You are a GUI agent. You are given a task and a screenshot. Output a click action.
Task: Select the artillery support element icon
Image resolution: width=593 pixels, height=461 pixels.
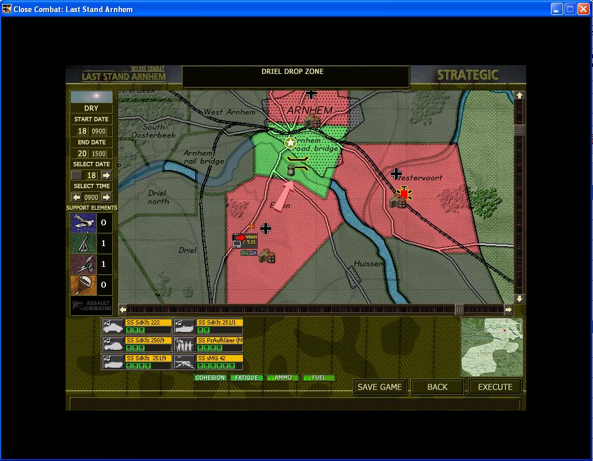coord(83,264)
